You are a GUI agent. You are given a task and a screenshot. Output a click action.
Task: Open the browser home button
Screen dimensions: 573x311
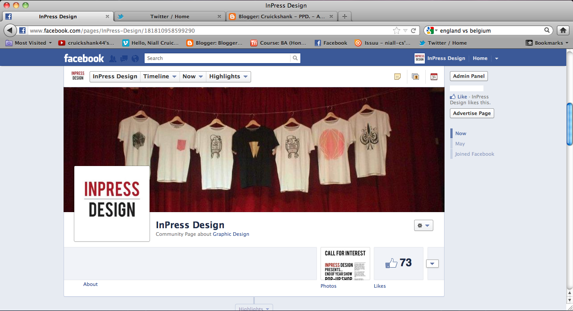(x=563, y=30)
